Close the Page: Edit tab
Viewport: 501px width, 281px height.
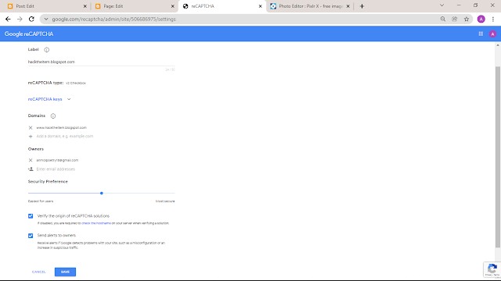pyautogui.click(x=172, y=6)
